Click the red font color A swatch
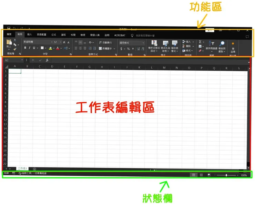 [58, 48]
